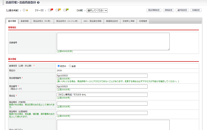Switch to the 画像情報 tab

(25, 21)
